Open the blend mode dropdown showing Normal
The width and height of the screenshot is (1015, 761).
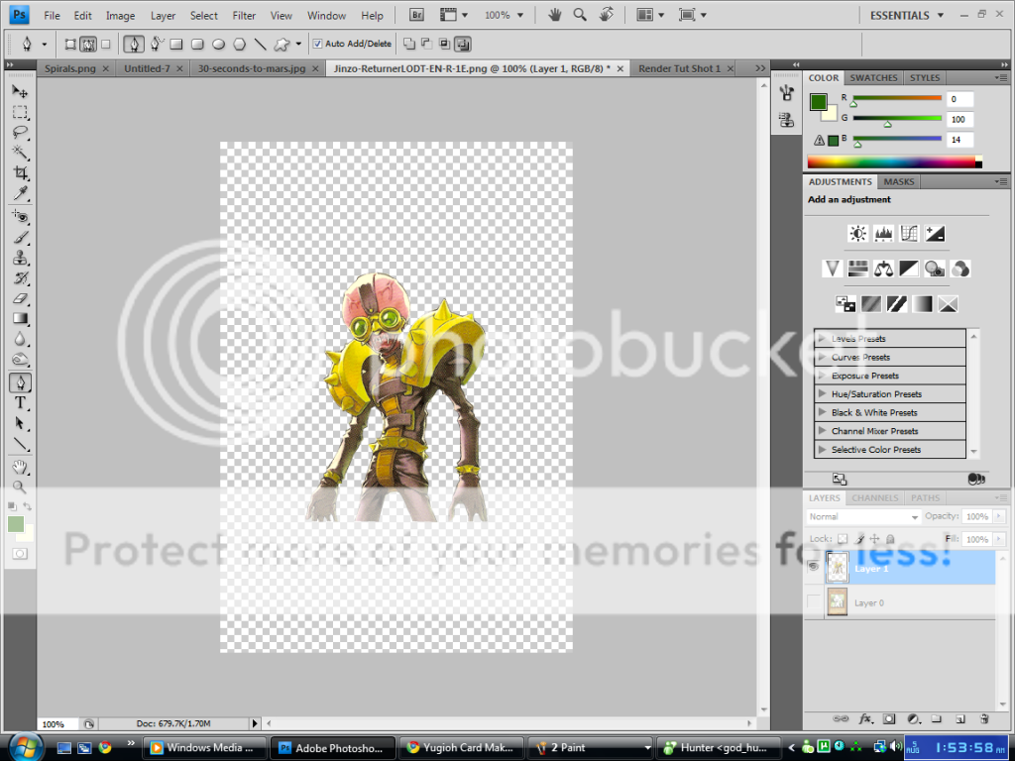point(861,516)
